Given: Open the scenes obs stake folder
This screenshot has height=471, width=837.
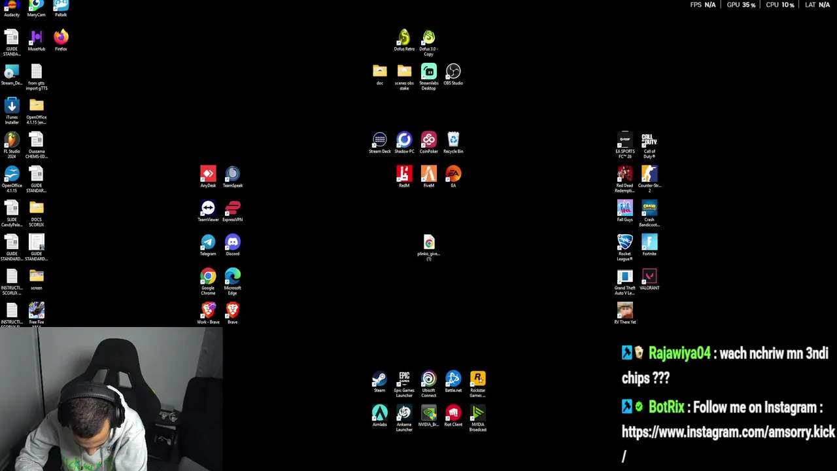Looking at the screenshot, I should coord(404,77).
